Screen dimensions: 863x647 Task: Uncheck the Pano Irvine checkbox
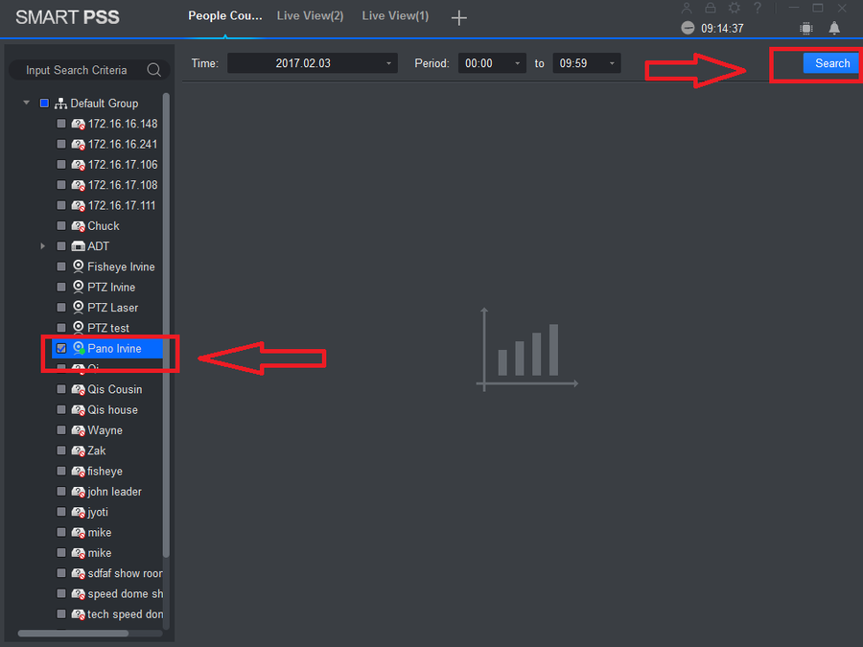click(x=61, y=348)
